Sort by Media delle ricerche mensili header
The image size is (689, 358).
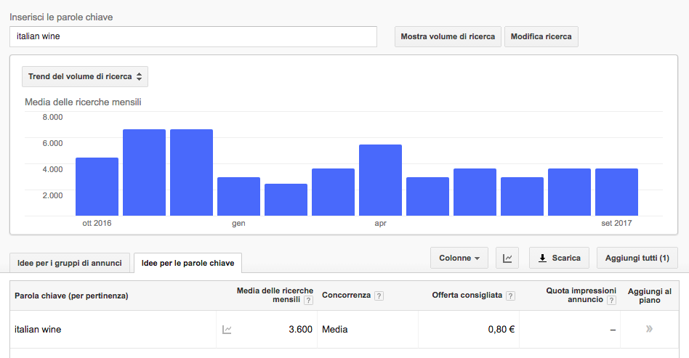coord(275,295)
